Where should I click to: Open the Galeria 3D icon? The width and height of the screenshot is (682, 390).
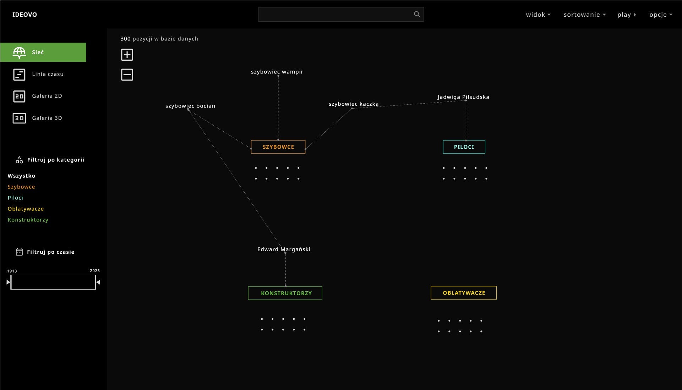tap(19, 118)
